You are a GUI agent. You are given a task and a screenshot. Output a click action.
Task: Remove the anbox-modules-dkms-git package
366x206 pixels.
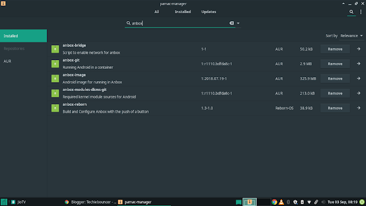tap(335, 93)
